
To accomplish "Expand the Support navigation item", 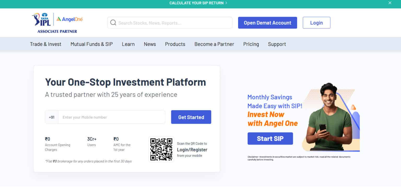I will click(x=277, y=44).
